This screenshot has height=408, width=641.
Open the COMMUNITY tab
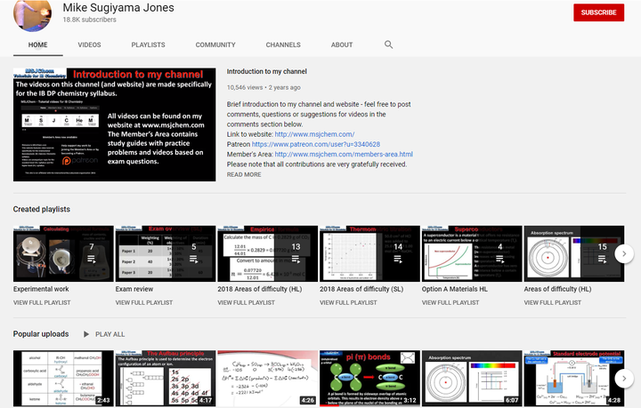coord(215,44)
